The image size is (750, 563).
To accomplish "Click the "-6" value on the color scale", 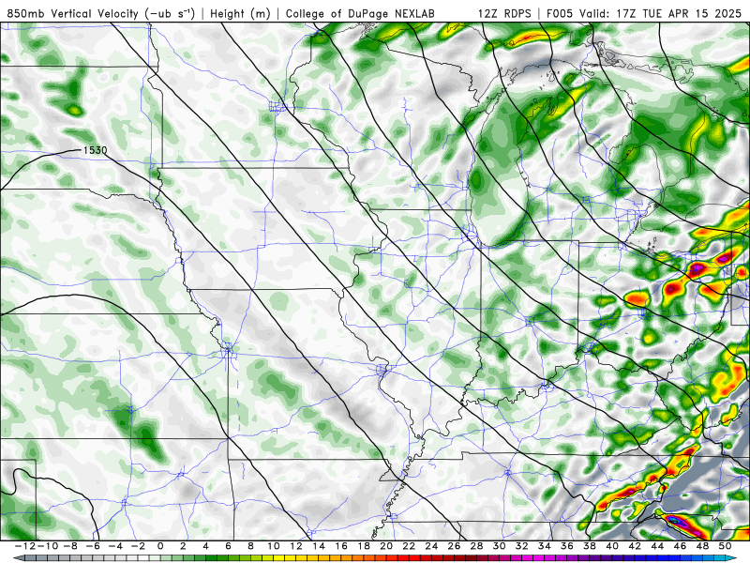I will pos(92,546).
